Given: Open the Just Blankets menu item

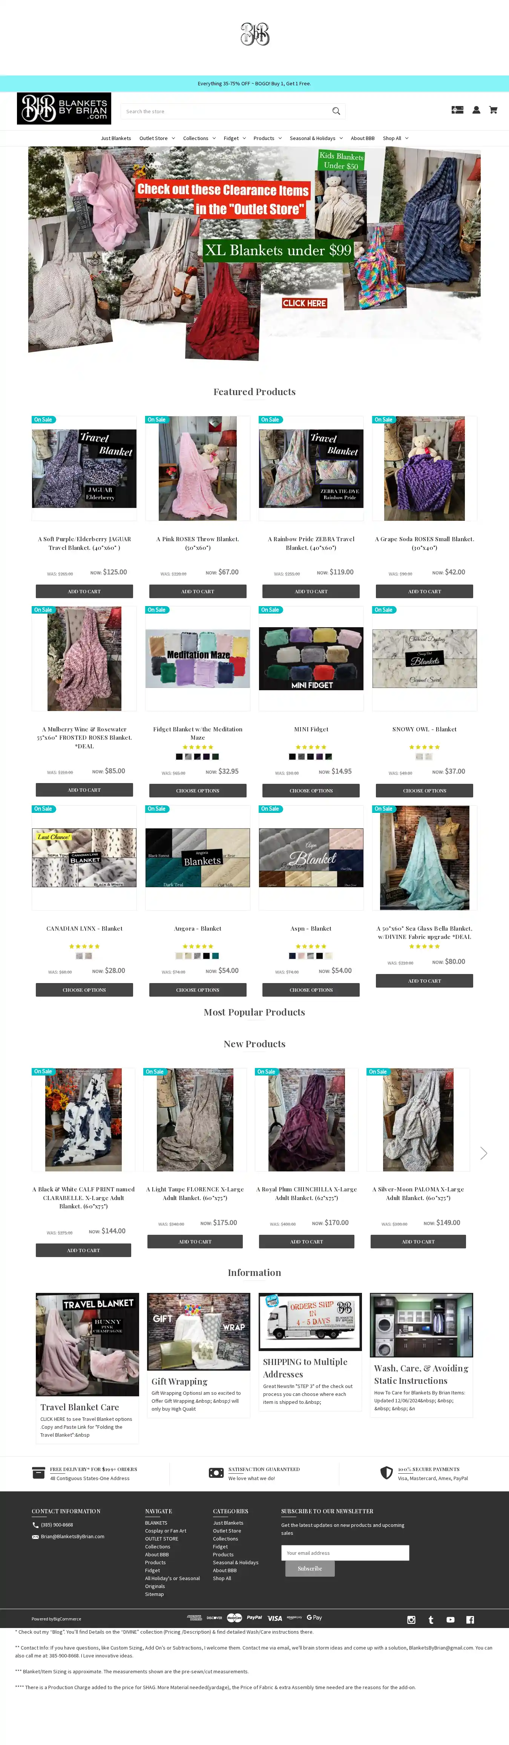Looking at the screenshot, I should point(116,138).
